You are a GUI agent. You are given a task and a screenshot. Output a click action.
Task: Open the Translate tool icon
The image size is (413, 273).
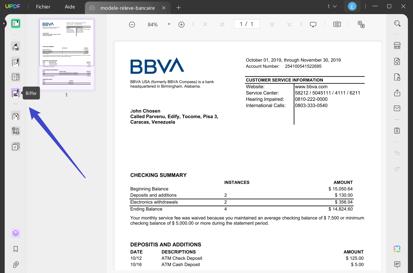coord(361,24)
